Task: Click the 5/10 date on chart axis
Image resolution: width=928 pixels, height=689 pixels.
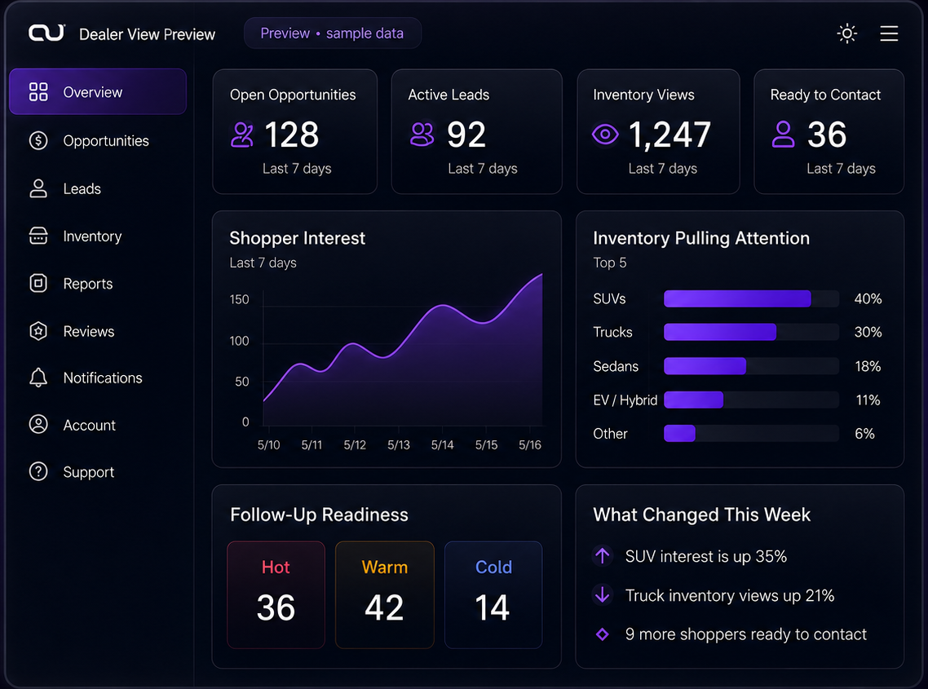Action: 268,444
